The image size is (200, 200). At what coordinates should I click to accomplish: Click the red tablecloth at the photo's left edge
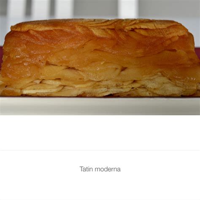pos(1,56)
